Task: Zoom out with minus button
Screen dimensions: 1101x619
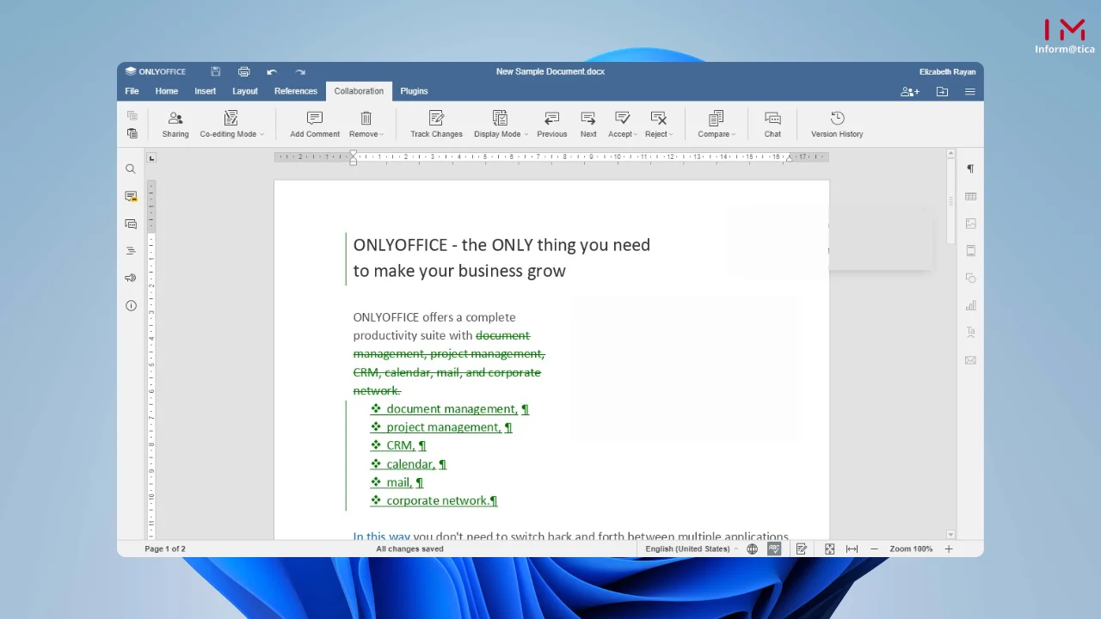Action: pyautogui.click(x=874, y=549)
